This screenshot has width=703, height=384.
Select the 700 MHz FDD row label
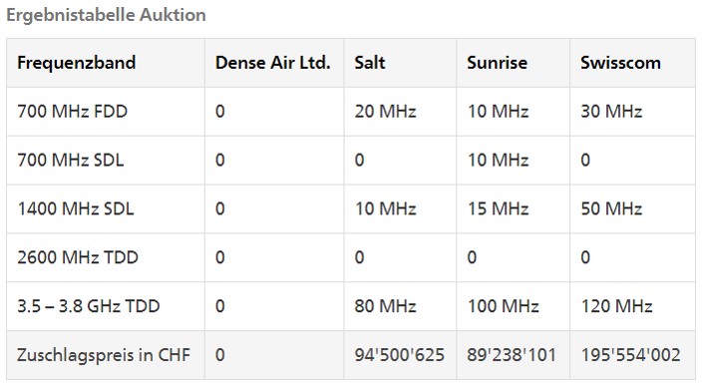click(72, 112)
